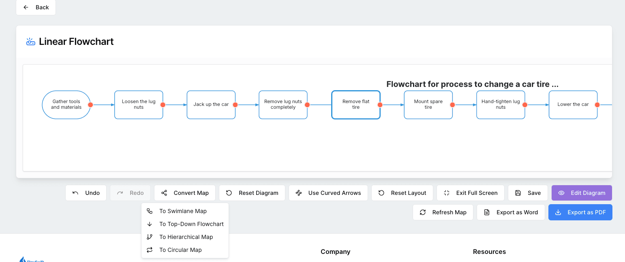Choose To Hierarchical Map
The height and width of the screenshot is (262, 625).
coord(185,237)
